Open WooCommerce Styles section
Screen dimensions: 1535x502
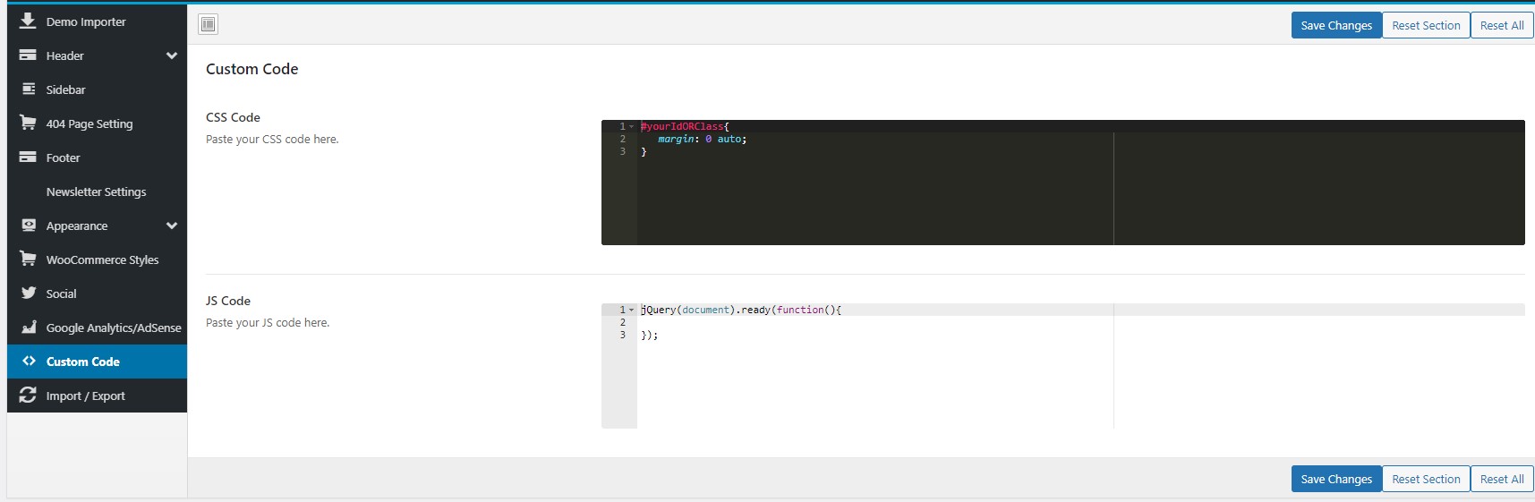coord(97,260)
